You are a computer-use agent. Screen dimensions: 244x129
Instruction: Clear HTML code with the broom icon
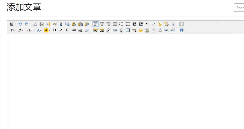(x=160, y=24)
